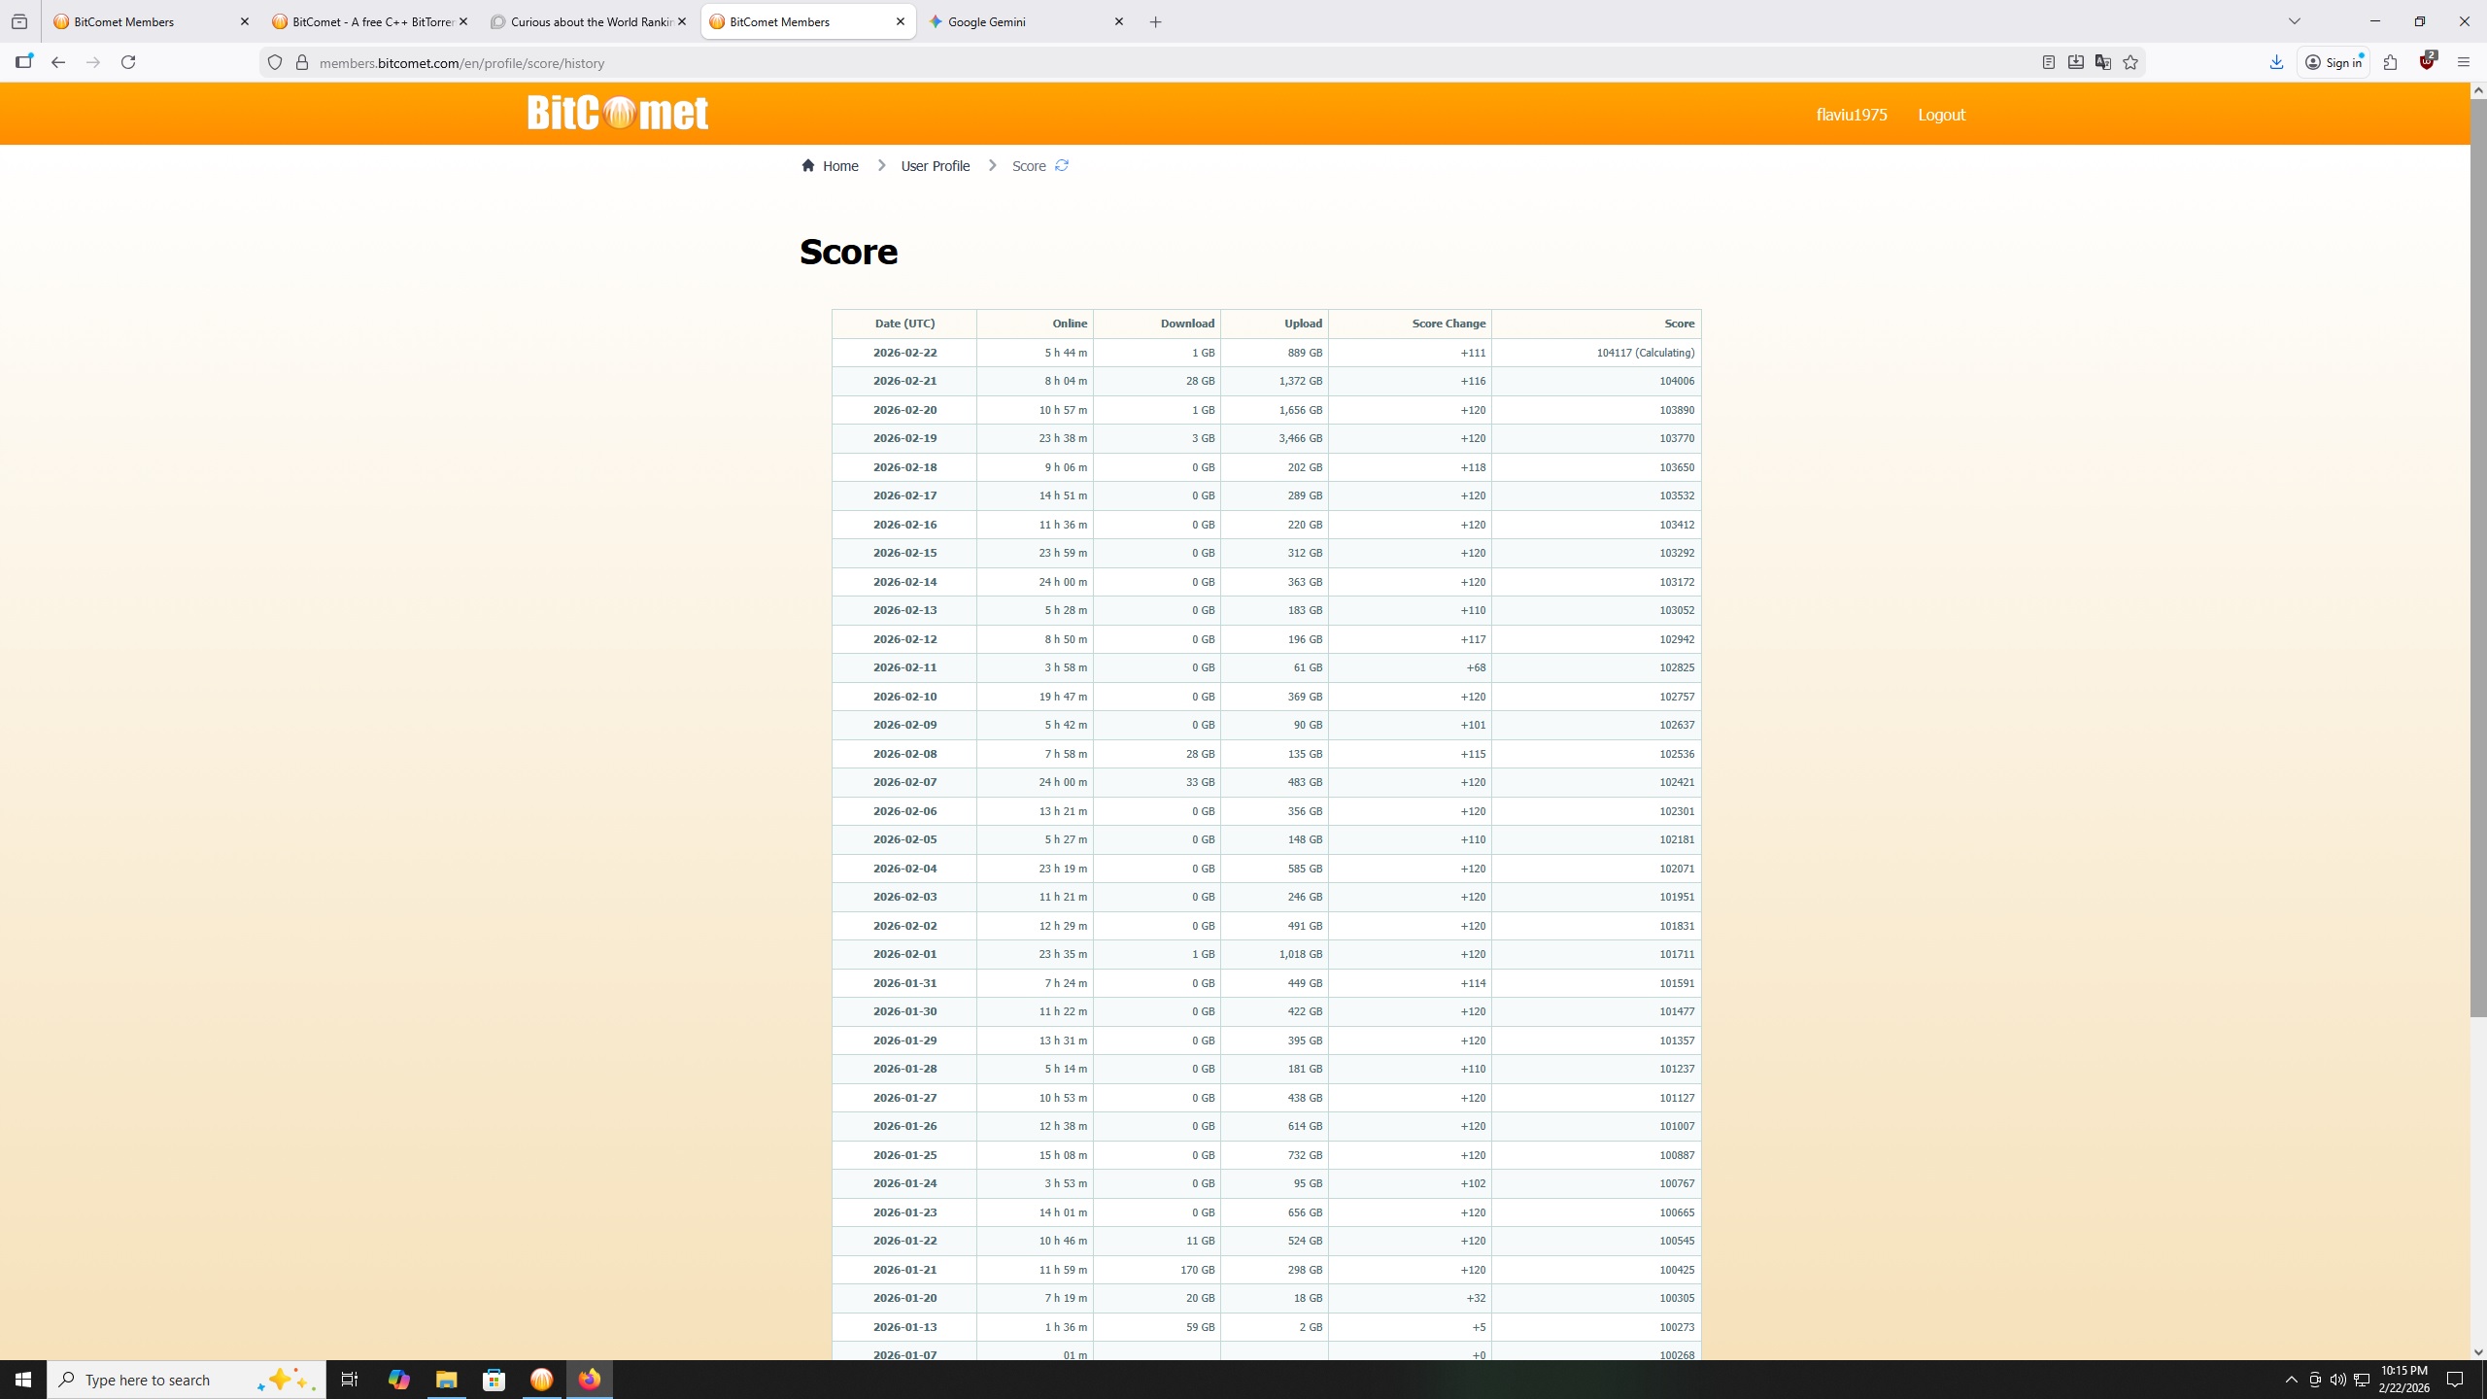
Task: Open the Firefox hamburger application menu
Action: click(x=2463, y=62)
